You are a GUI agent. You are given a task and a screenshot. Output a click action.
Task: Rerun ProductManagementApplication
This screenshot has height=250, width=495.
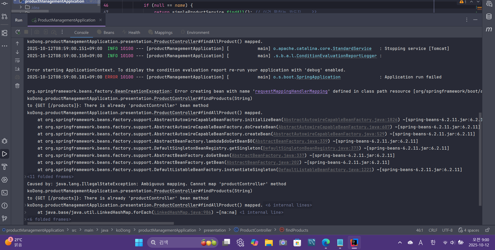click(18, 32)
